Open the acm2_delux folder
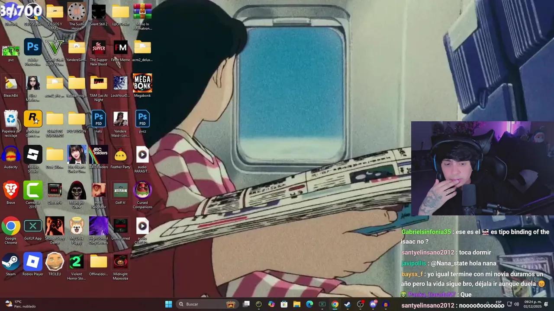Screen dimensions: 554x311 [x=142, y=51]
